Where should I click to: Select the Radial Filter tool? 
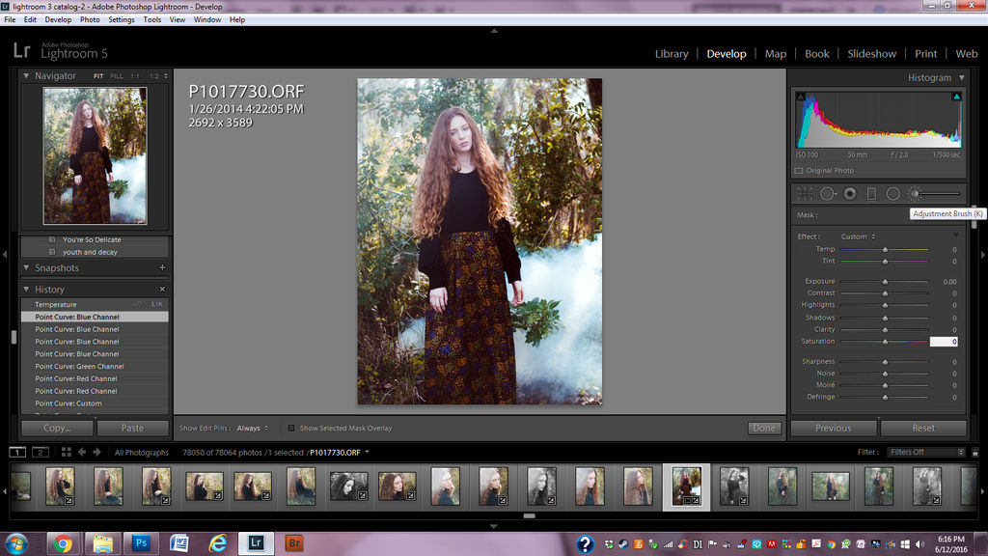coord(892,194)
